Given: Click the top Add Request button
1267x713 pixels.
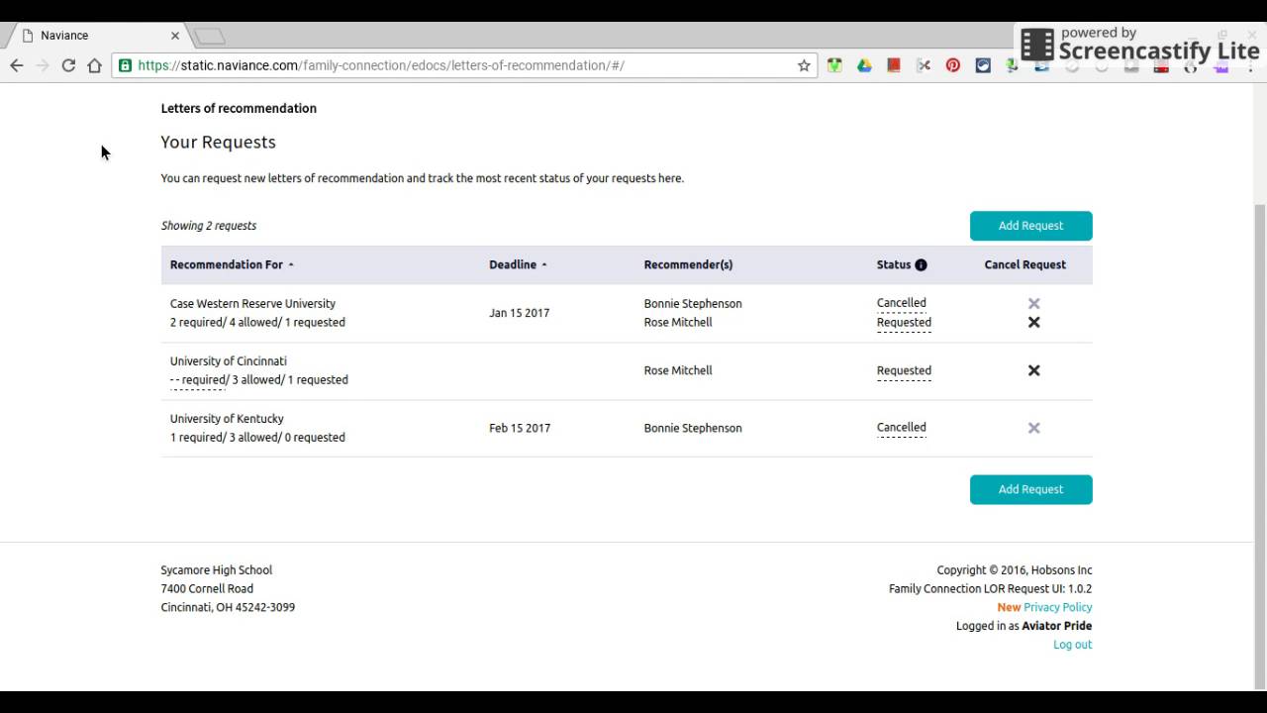Looking at the screenshot, I should [x=1030, y=226].
